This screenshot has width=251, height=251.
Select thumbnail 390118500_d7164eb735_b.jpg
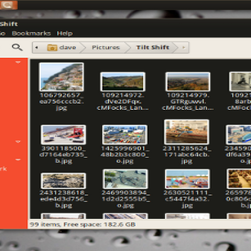pos(63,135)
